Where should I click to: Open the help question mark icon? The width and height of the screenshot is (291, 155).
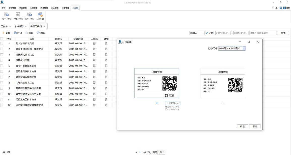(x=281, y=8)
